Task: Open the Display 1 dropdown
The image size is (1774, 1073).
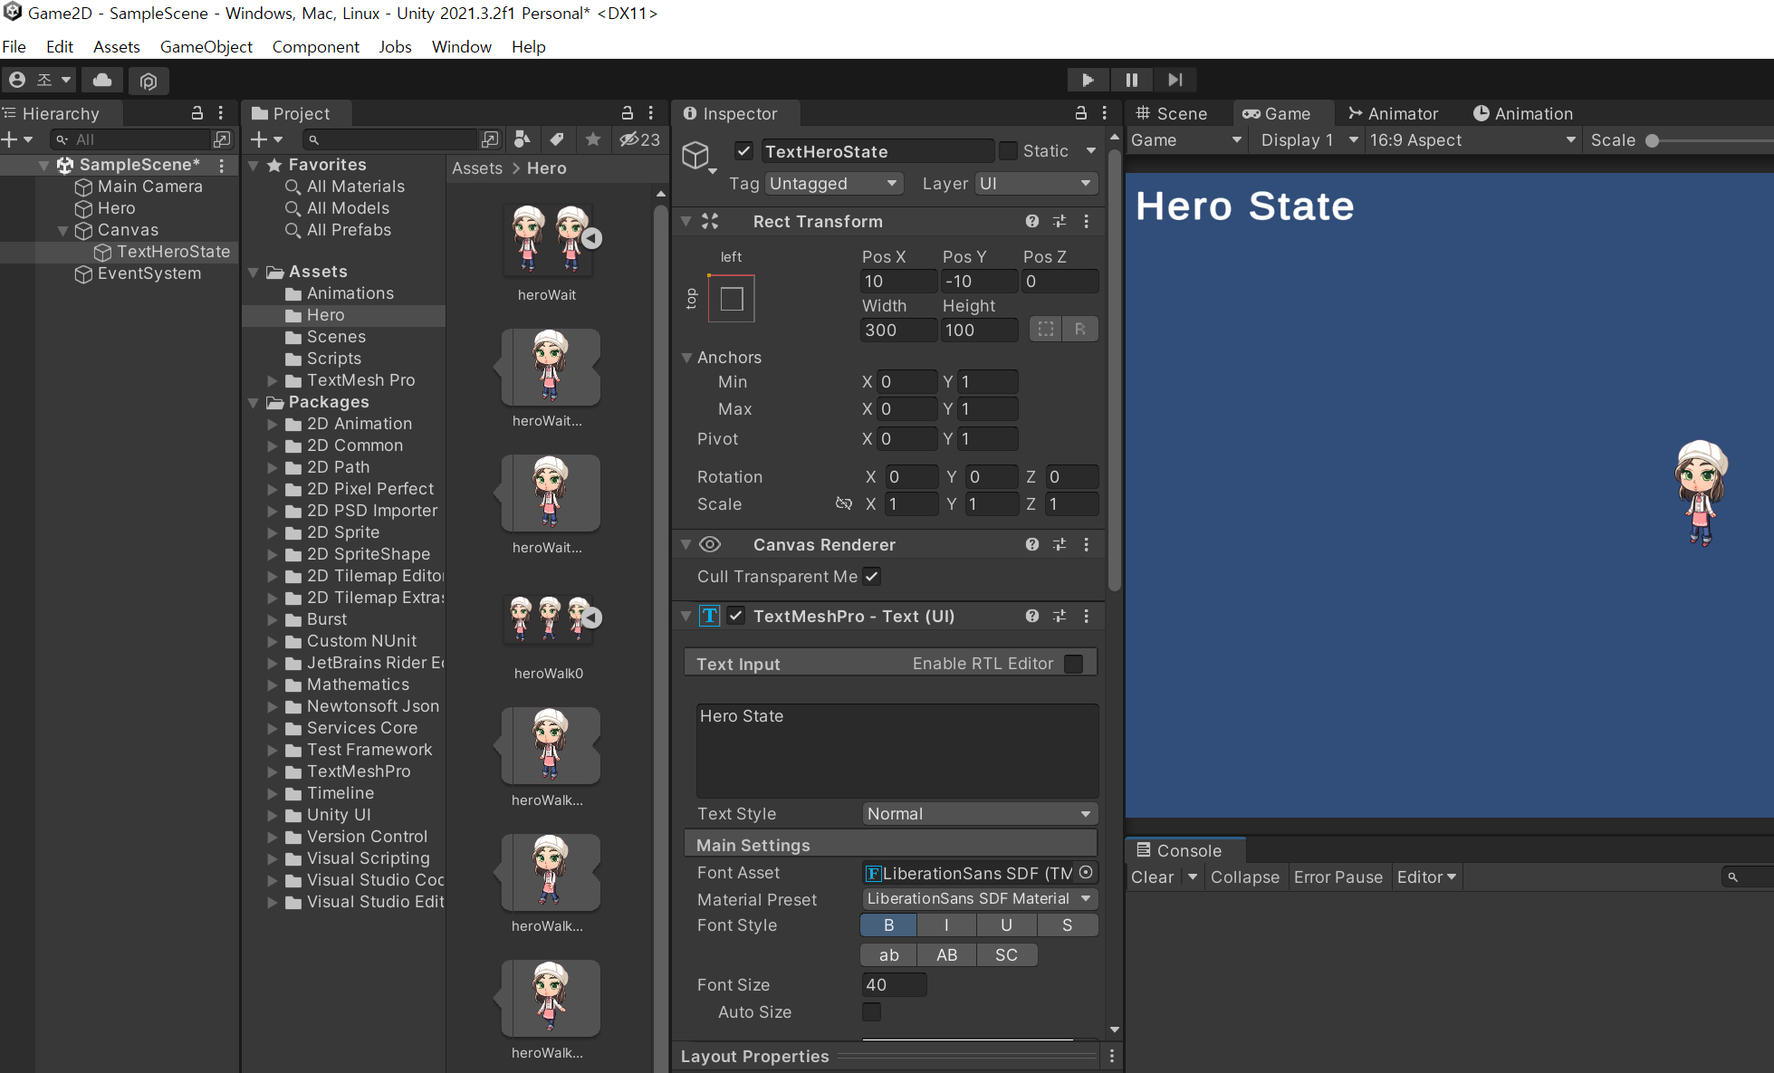Action: 1309,140
